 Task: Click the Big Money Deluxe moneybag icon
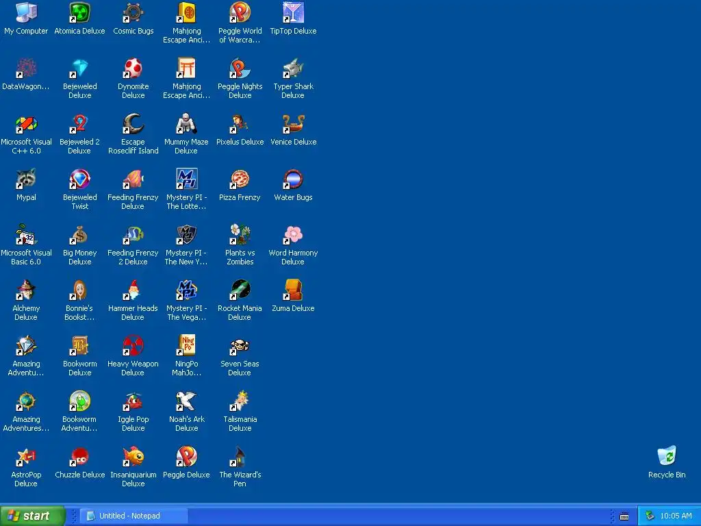click(79, 234)
